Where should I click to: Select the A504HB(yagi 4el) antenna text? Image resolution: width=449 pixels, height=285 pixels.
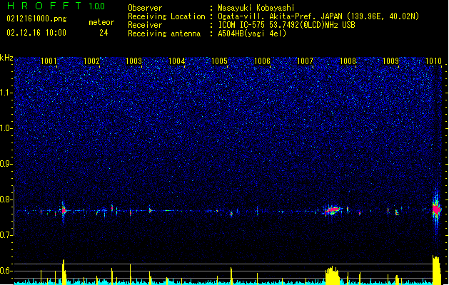(252, 33)
